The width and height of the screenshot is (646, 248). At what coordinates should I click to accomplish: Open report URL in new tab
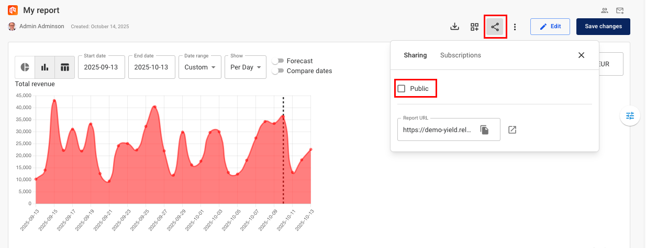(513, 129)
